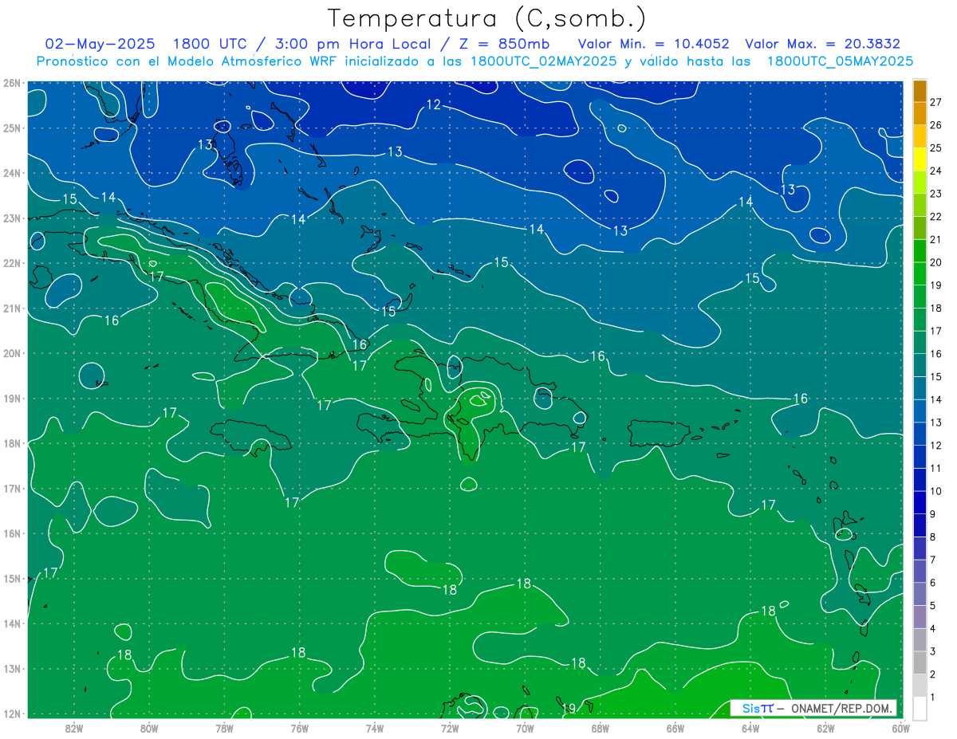
Task: Click "1800UTC_05MAY2025" at end of forecast line
Action: pyautogui.click(x=840, y=61)
